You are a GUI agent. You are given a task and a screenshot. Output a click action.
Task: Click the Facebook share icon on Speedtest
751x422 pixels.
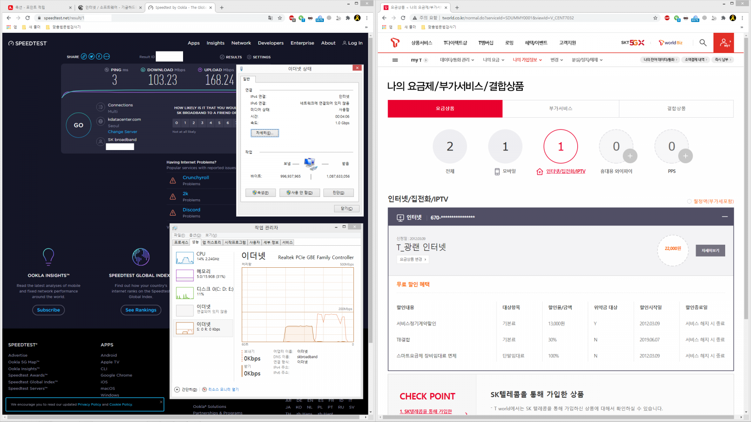(x=99, y=57)
